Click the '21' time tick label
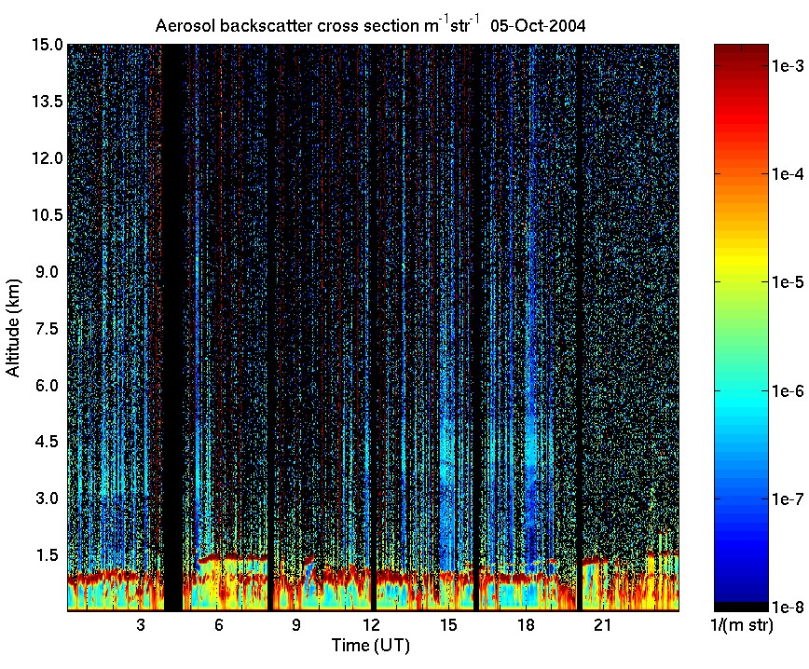The width and height of the screenshot is (809, 669). [x=602, y=625]
